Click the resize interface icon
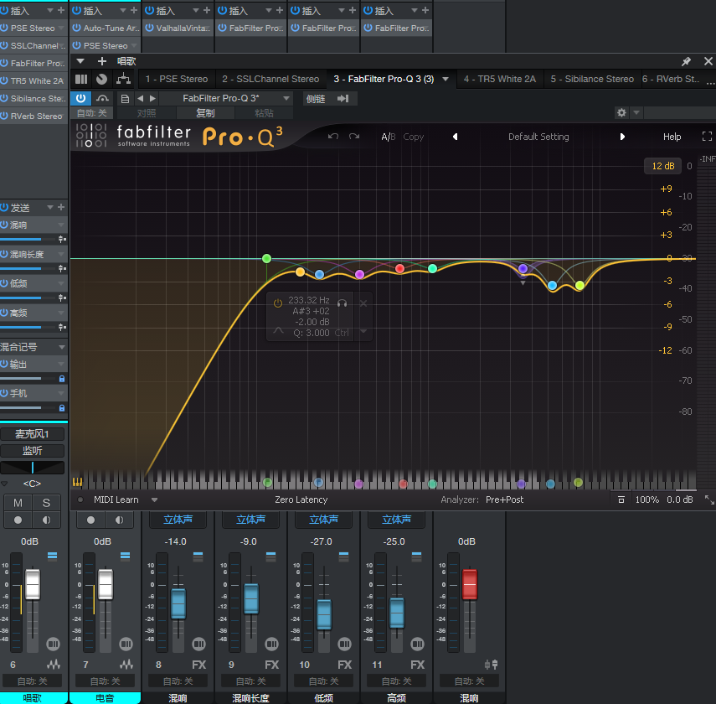 pyautogui.click(x=709, y=500)
